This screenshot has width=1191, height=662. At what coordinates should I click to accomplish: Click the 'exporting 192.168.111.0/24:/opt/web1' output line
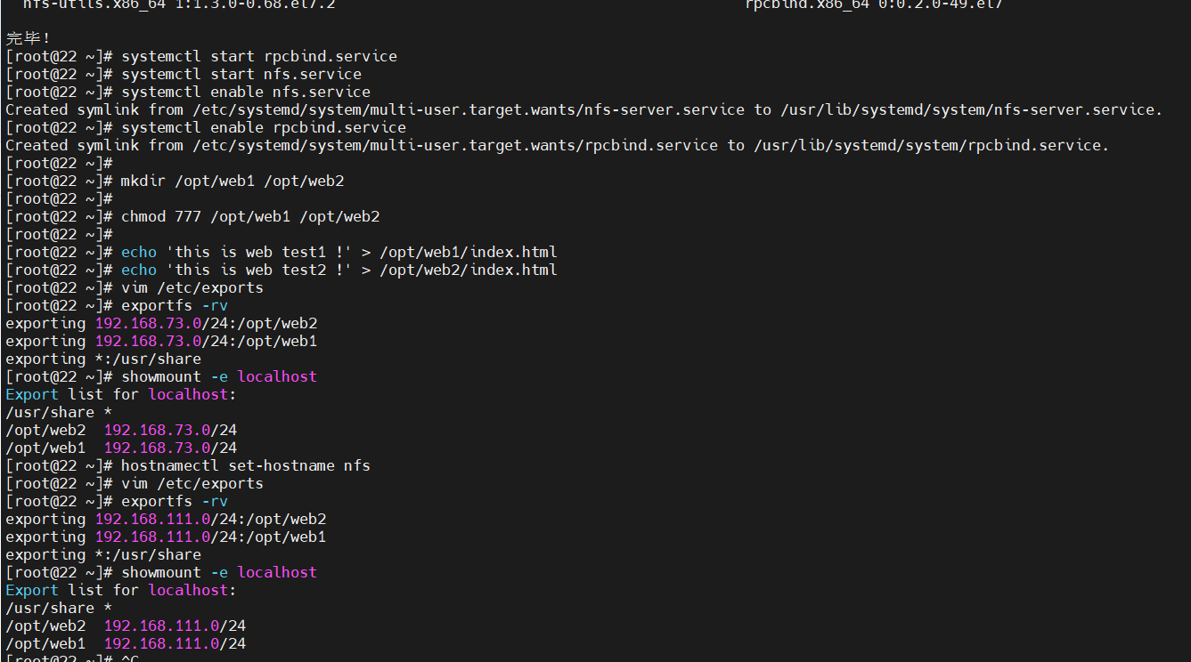(x=166, y=537)
